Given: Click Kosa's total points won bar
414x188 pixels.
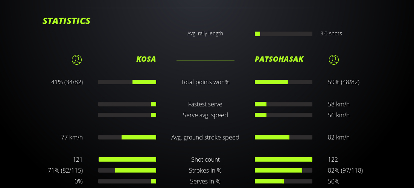Looking at the screenshot, I should click(x=127, y=82).
